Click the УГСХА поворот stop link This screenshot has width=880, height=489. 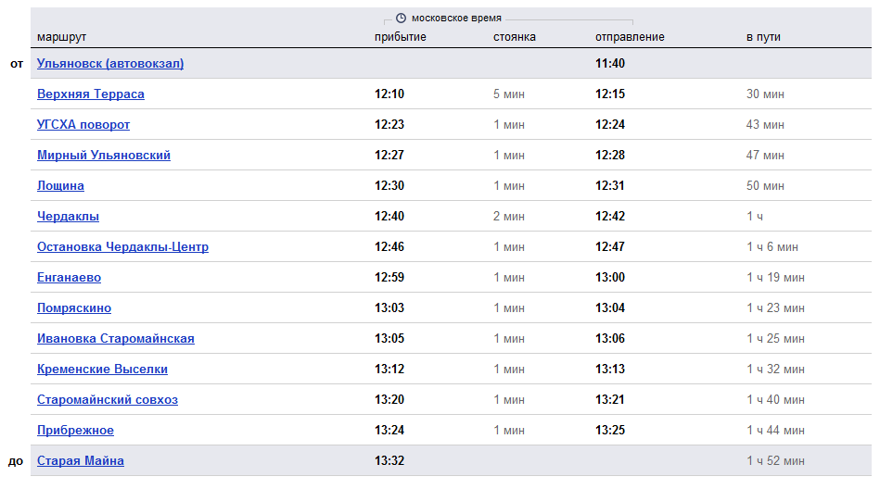(83, 125)
